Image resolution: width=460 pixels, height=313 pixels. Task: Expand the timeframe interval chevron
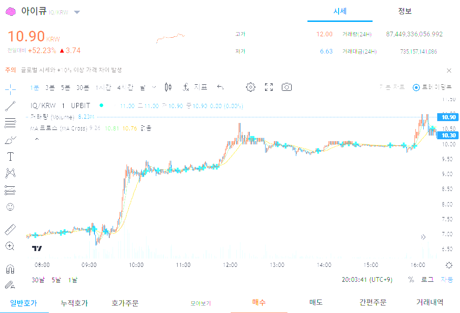(154, 87)
